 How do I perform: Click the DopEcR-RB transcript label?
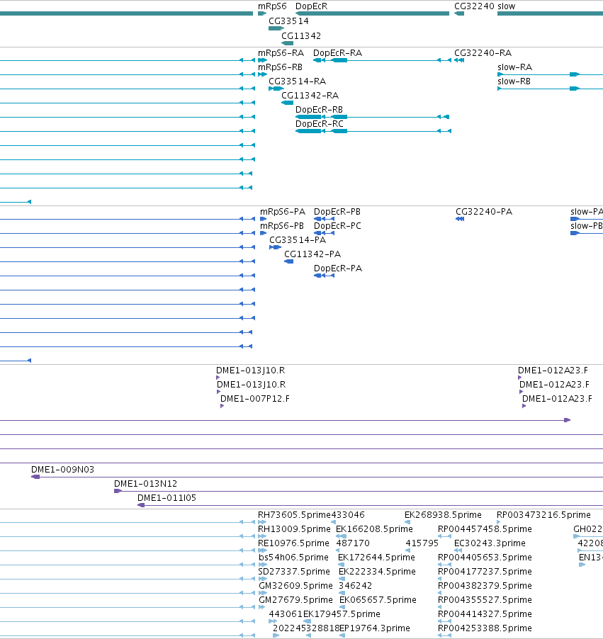coord(319,110)
